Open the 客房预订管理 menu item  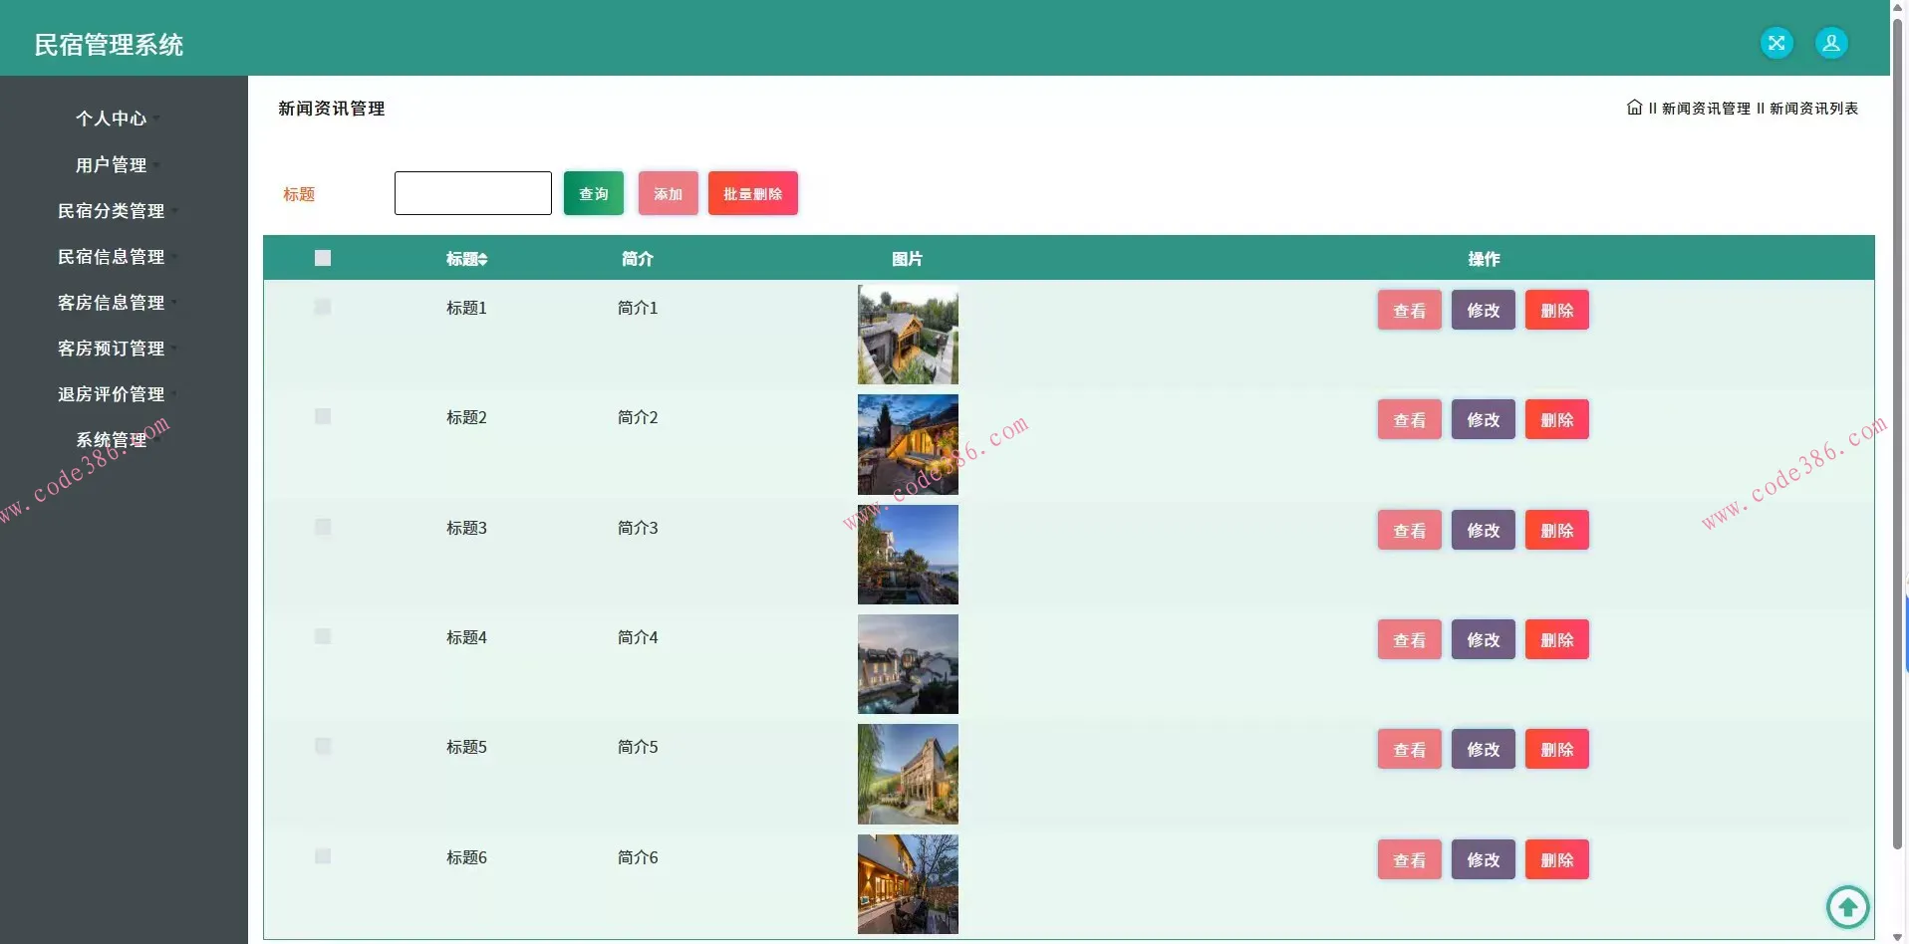[x=112, y=349]
